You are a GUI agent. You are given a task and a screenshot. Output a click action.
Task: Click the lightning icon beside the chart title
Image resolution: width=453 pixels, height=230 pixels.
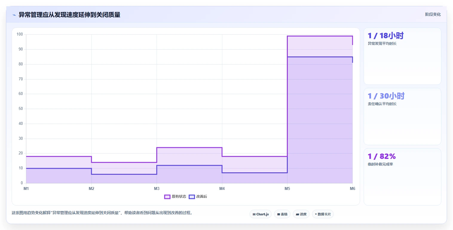click(14, 15)
